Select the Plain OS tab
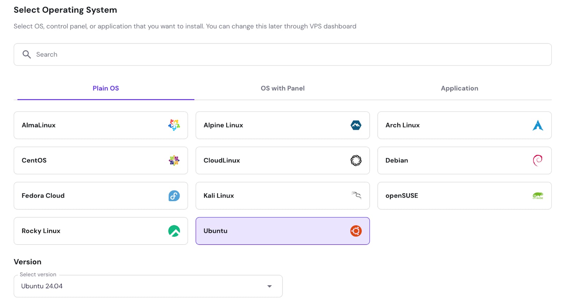The height and width of the screenshot is (304, 565). pos(106,88)
